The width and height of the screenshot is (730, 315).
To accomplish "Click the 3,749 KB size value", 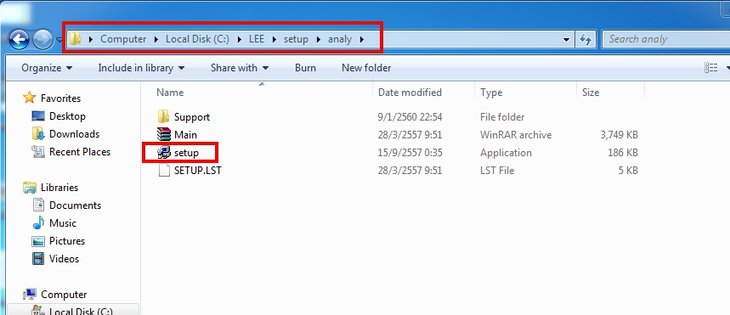I will click(620, 135).
